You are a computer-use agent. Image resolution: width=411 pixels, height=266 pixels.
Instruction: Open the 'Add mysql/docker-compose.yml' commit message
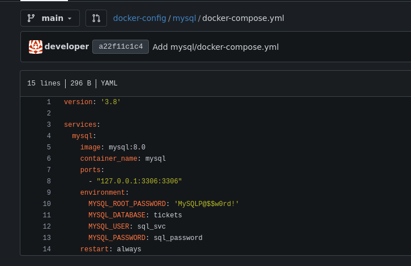pos(215,47)
